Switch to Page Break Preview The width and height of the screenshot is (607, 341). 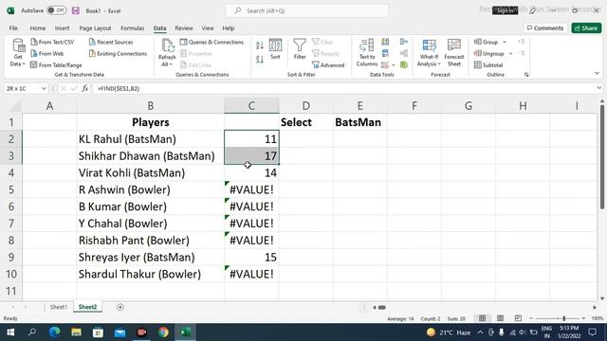click(x=518, y=318)
